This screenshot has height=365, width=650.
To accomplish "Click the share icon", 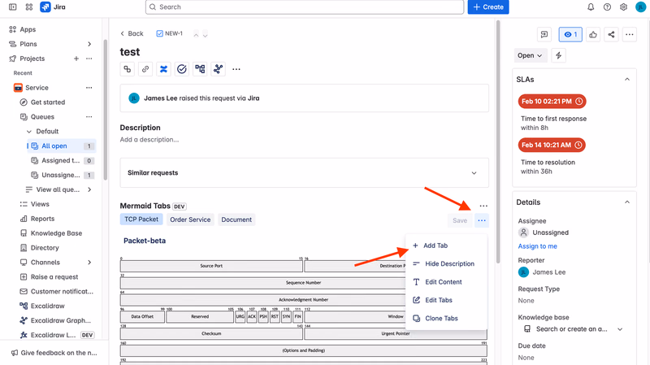I will pyautogui.click(x=611, y=34).
